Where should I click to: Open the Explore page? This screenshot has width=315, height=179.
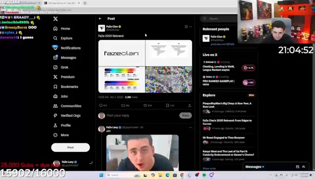[63, 38]
